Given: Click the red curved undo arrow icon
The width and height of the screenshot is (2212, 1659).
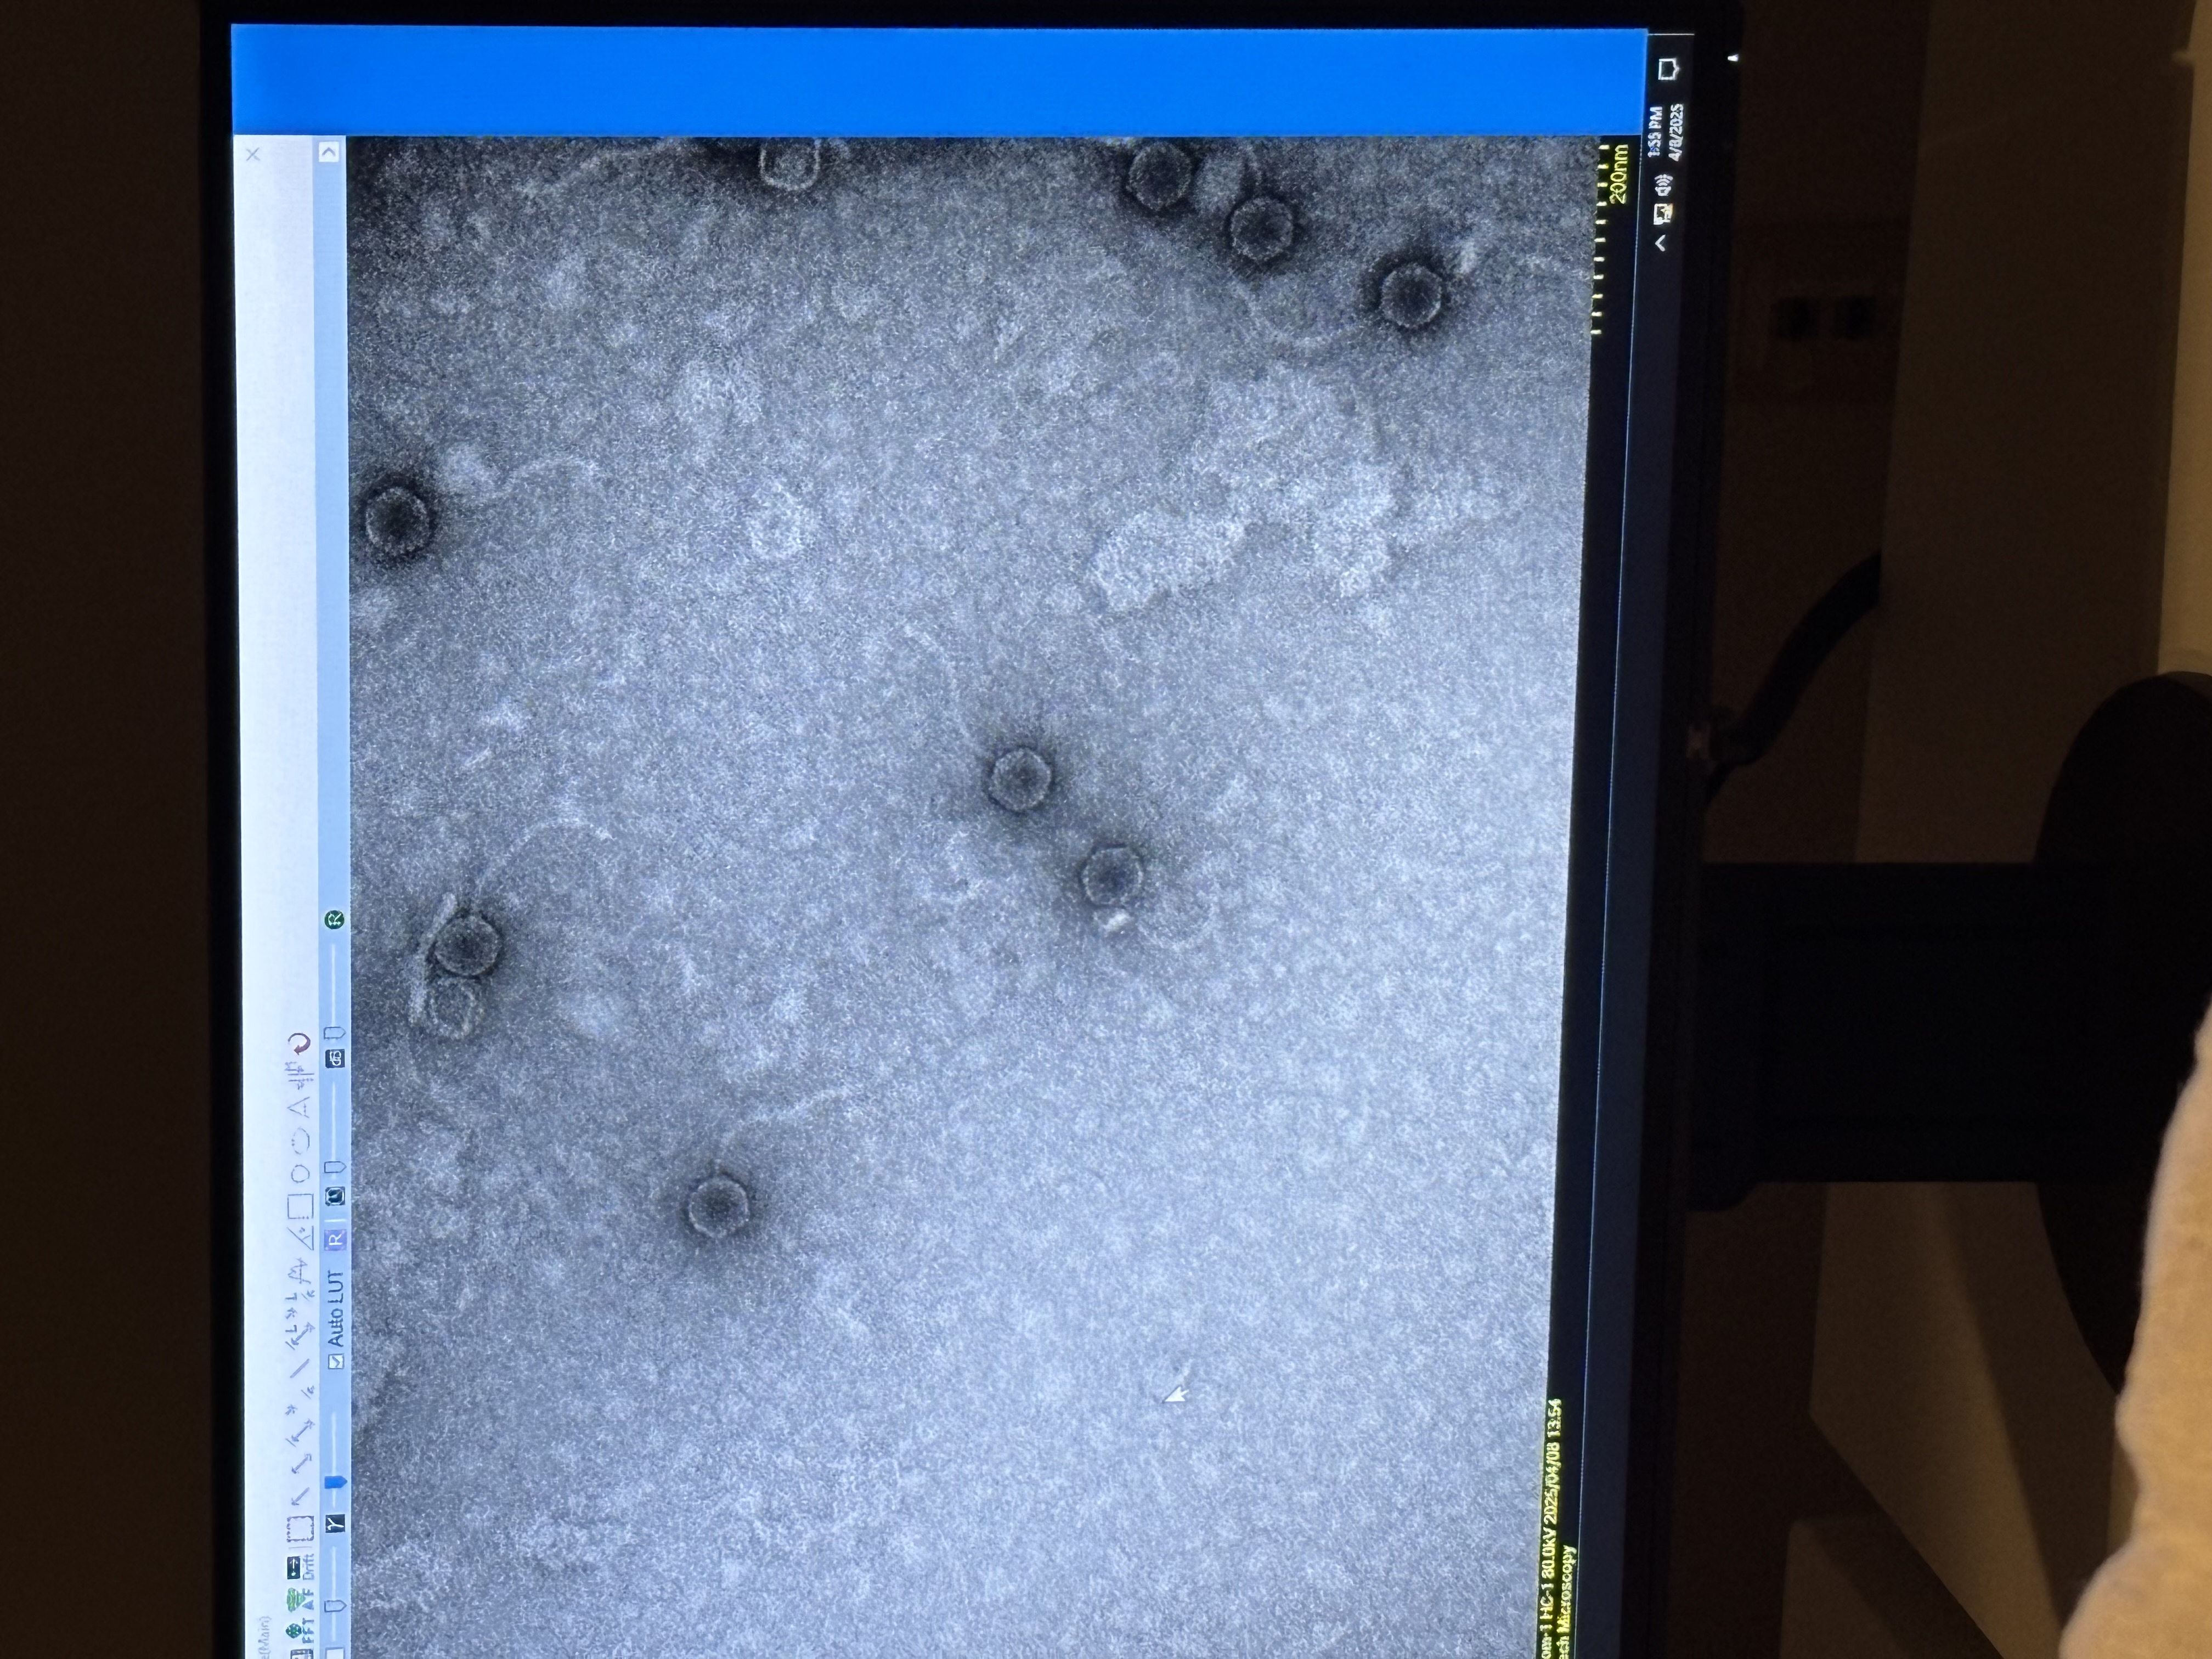Looking at the screenshot, I should click(x=301, y=1045).
